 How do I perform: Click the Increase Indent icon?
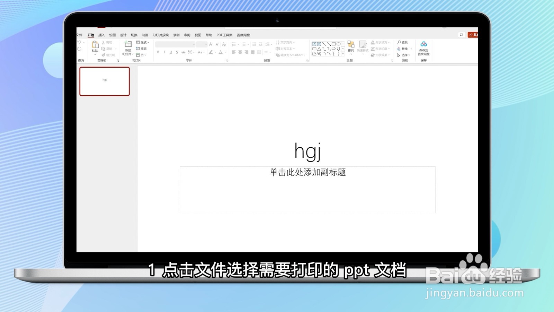click(x=260, y=44)
